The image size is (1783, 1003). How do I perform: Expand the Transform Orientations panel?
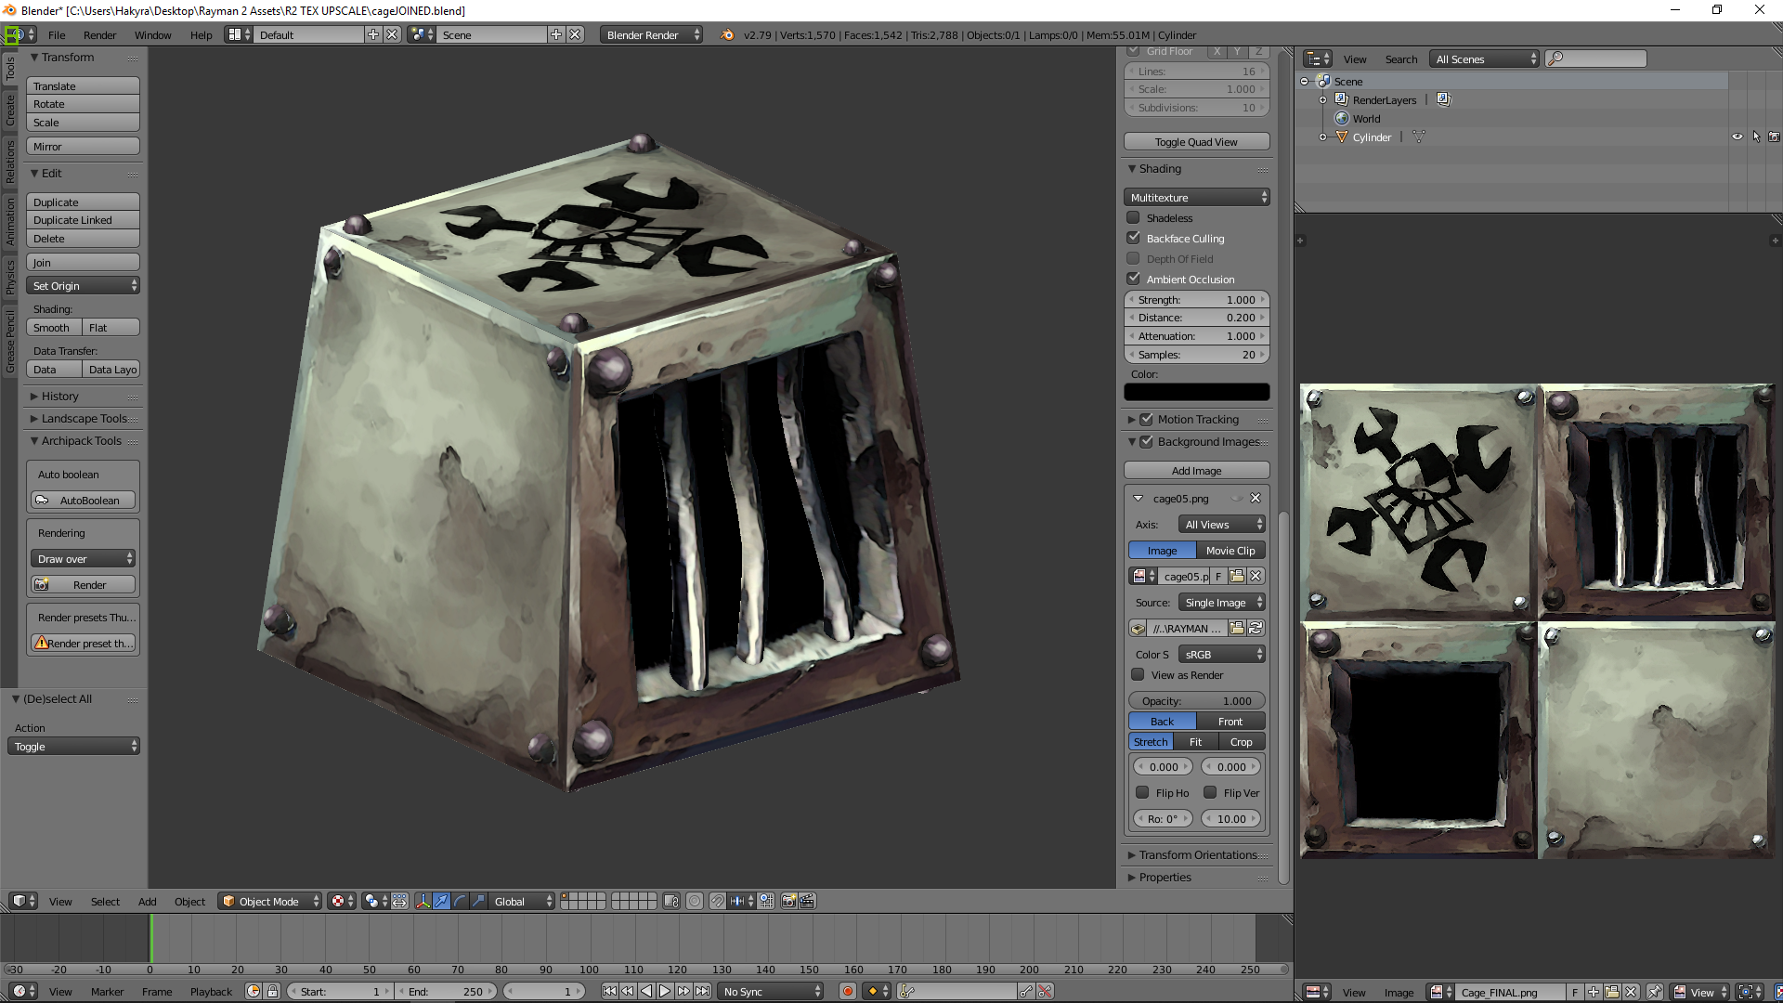[x=1197, y=854]
